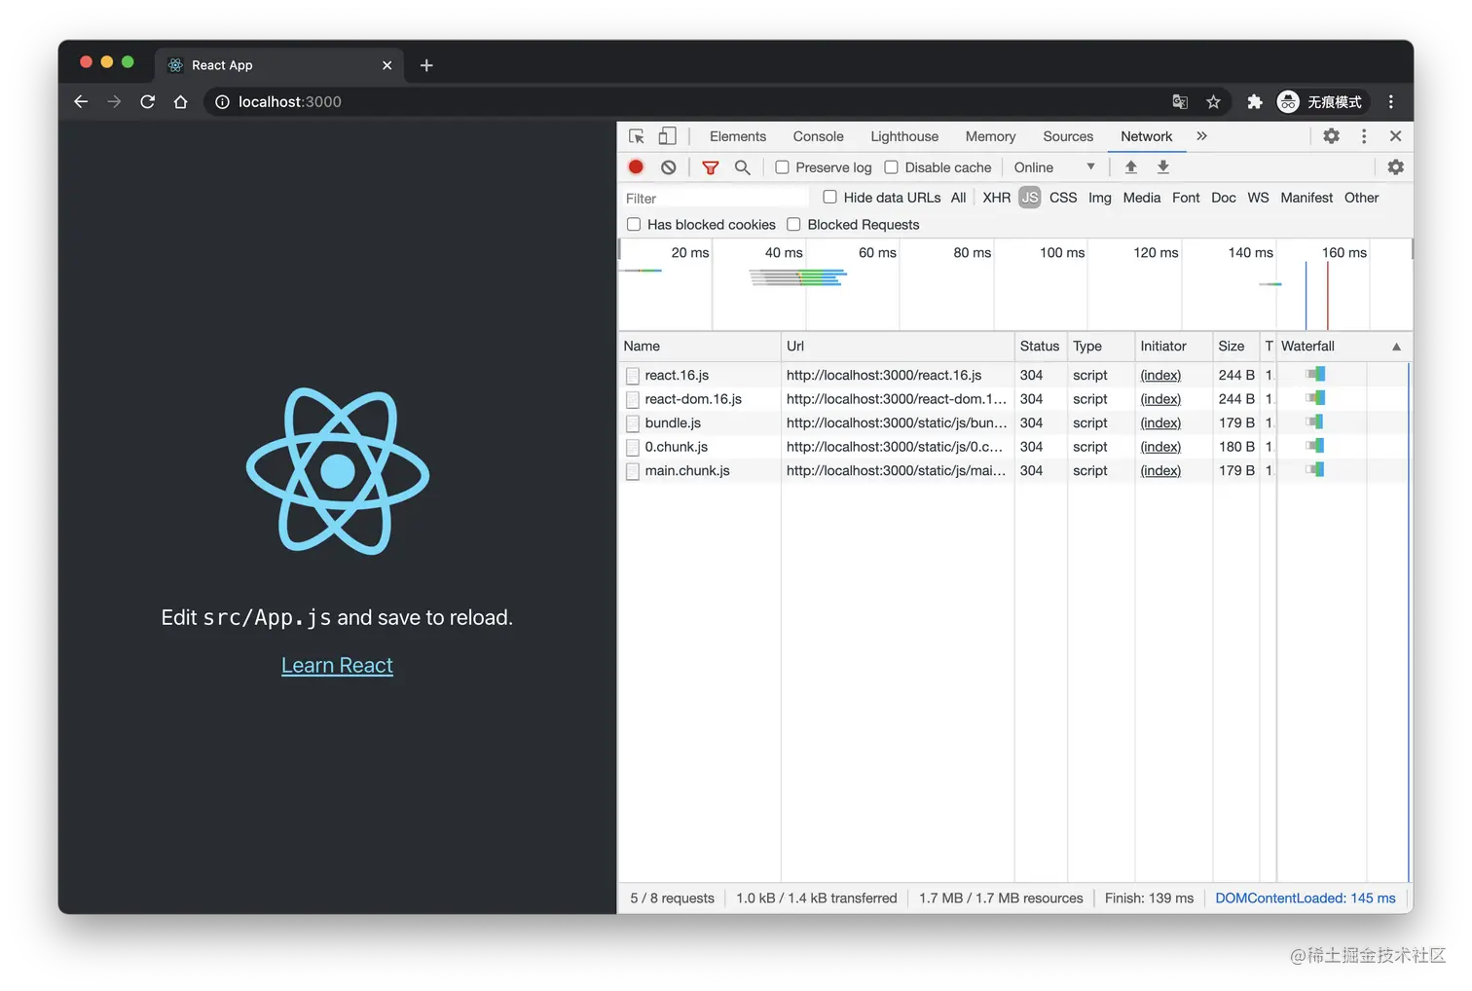
Task: Switch to the Memory tab
Action: click(990, 136)
